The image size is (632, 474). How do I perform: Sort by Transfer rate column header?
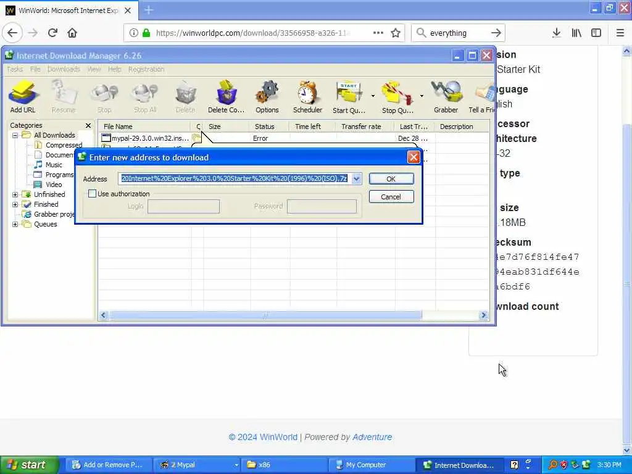point(365,127)
